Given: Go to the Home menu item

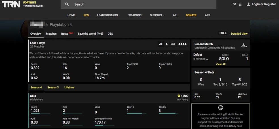Looking at the screenshot, I should [71, 15].
